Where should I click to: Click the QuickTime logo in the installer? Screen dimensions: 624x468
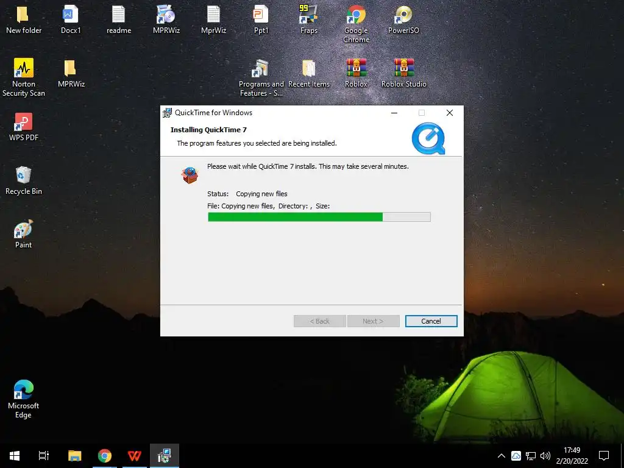428,138
